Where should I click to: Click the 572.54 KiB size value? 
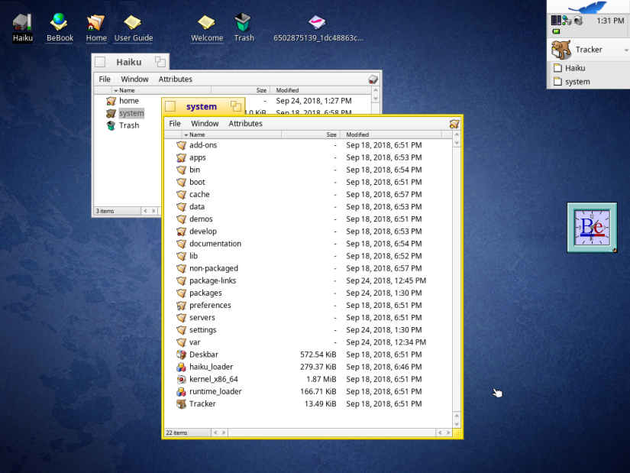318,355
